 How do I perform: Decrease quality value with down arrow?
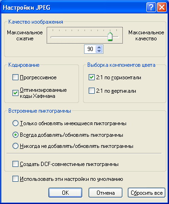99,51
